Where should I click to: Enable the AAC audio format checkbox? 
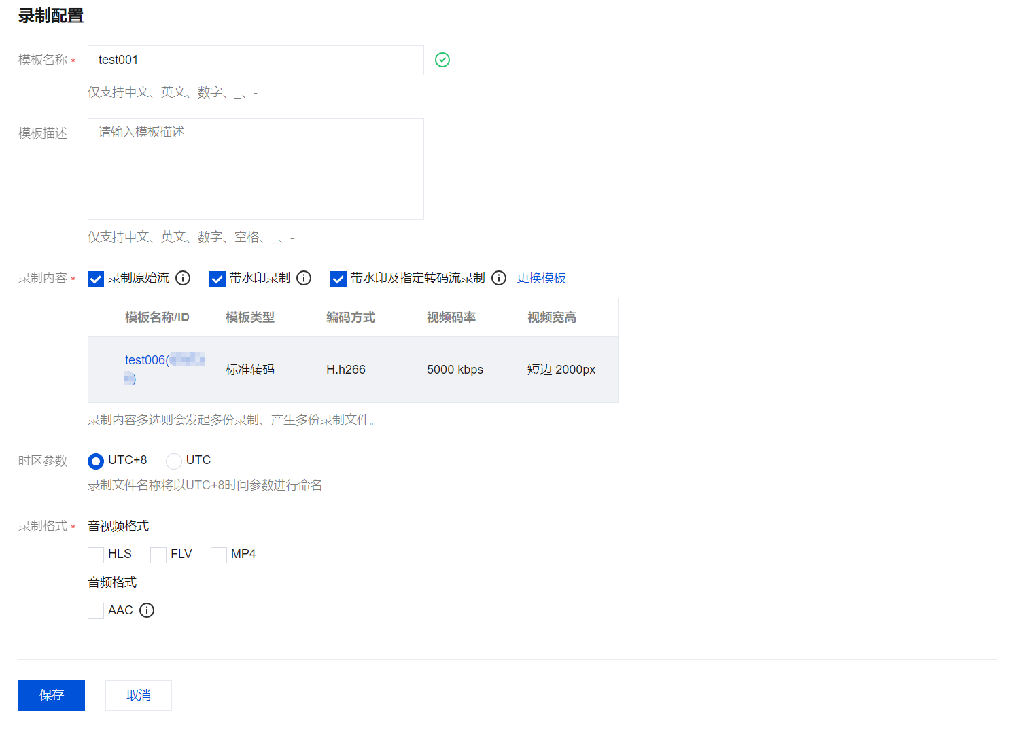tap(96, 611)
